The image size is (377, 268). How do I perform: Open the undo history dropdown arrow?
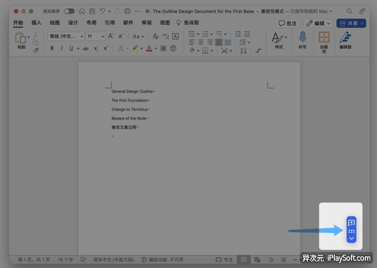(x=109, y=11)
